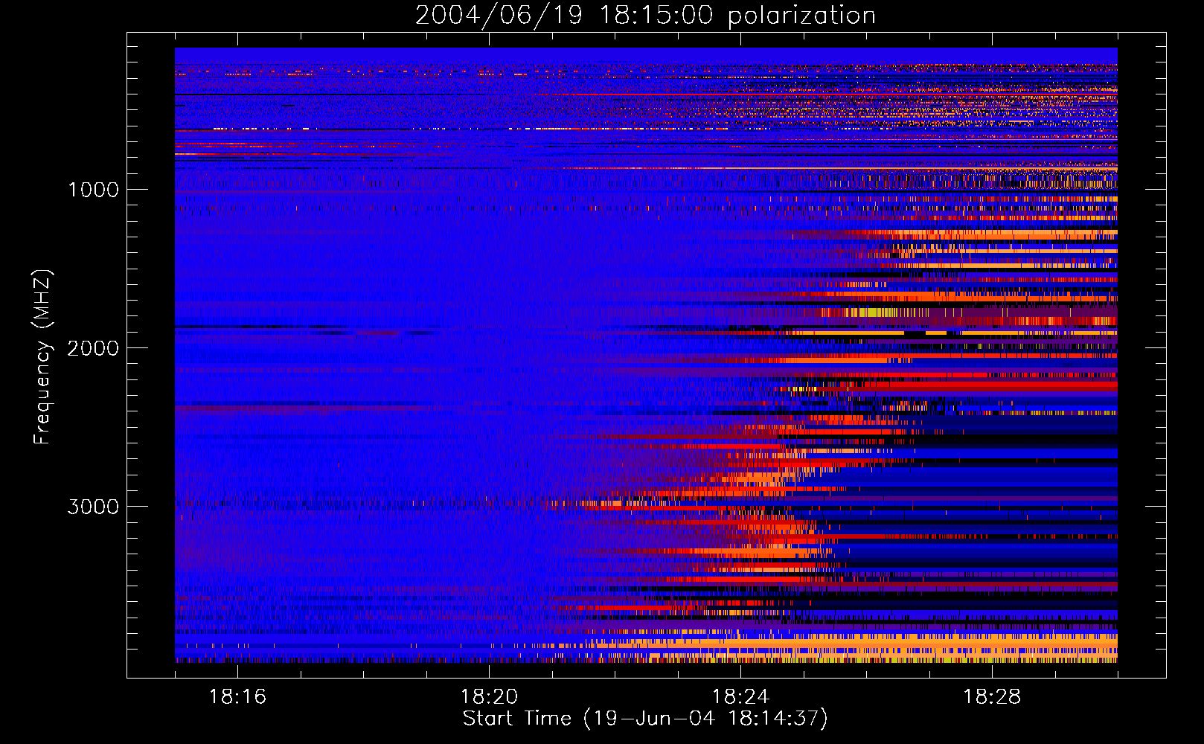This screenshot has width=1204, height=744.
Task: Click the 18:16 time tick label
Action: (x=237, y=697)
